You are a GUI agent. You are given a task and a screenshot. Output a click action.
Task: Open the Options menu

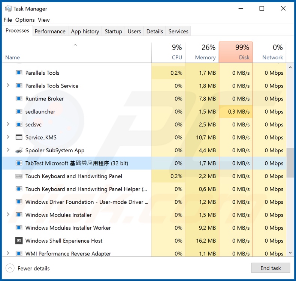(25, 20)
